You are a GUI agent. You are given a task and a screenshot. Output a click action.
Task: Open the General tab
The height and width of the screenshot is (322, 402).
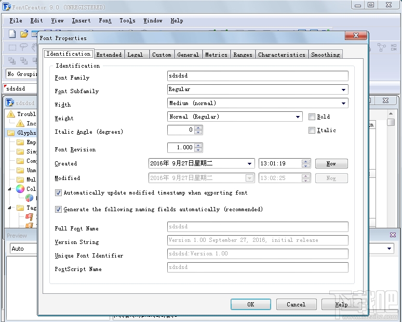coord(188,55)
